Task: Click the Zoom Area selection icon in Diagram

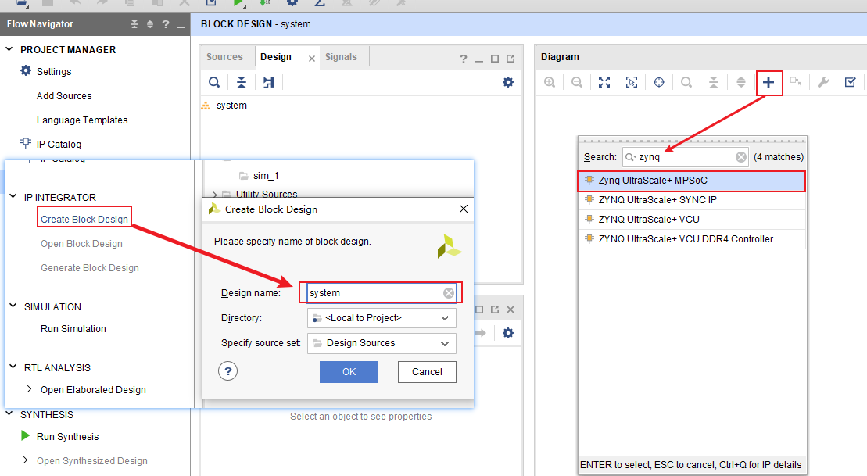Action: pos(632,82)
